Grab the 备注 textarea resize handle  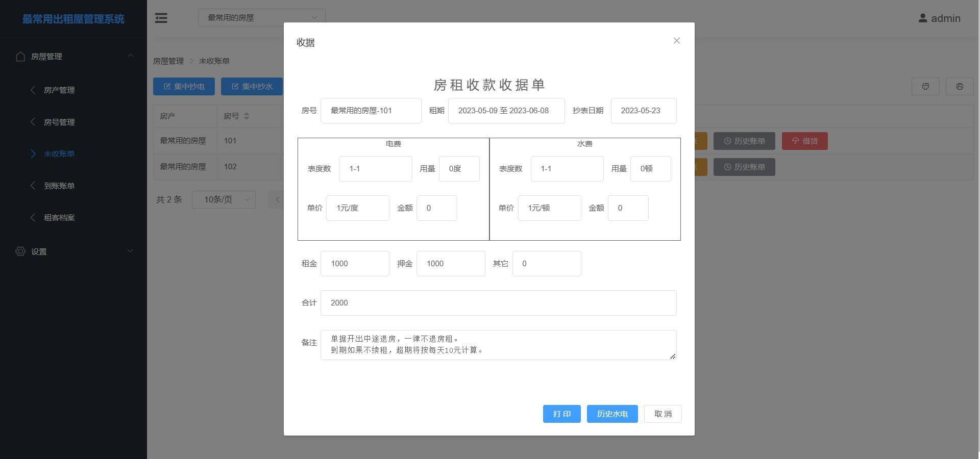pos(673,356)
